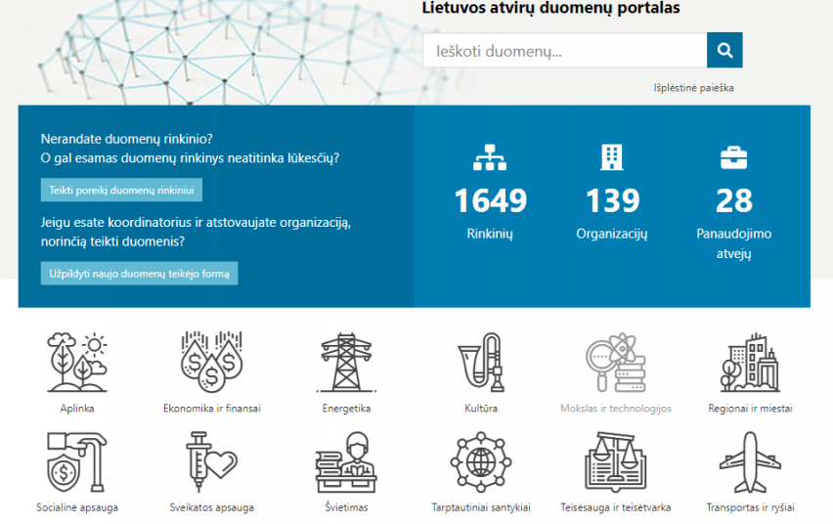Click the magnifying glass search button
The width and height of the screenshot is (833, 524).
(x=724, y=50)
